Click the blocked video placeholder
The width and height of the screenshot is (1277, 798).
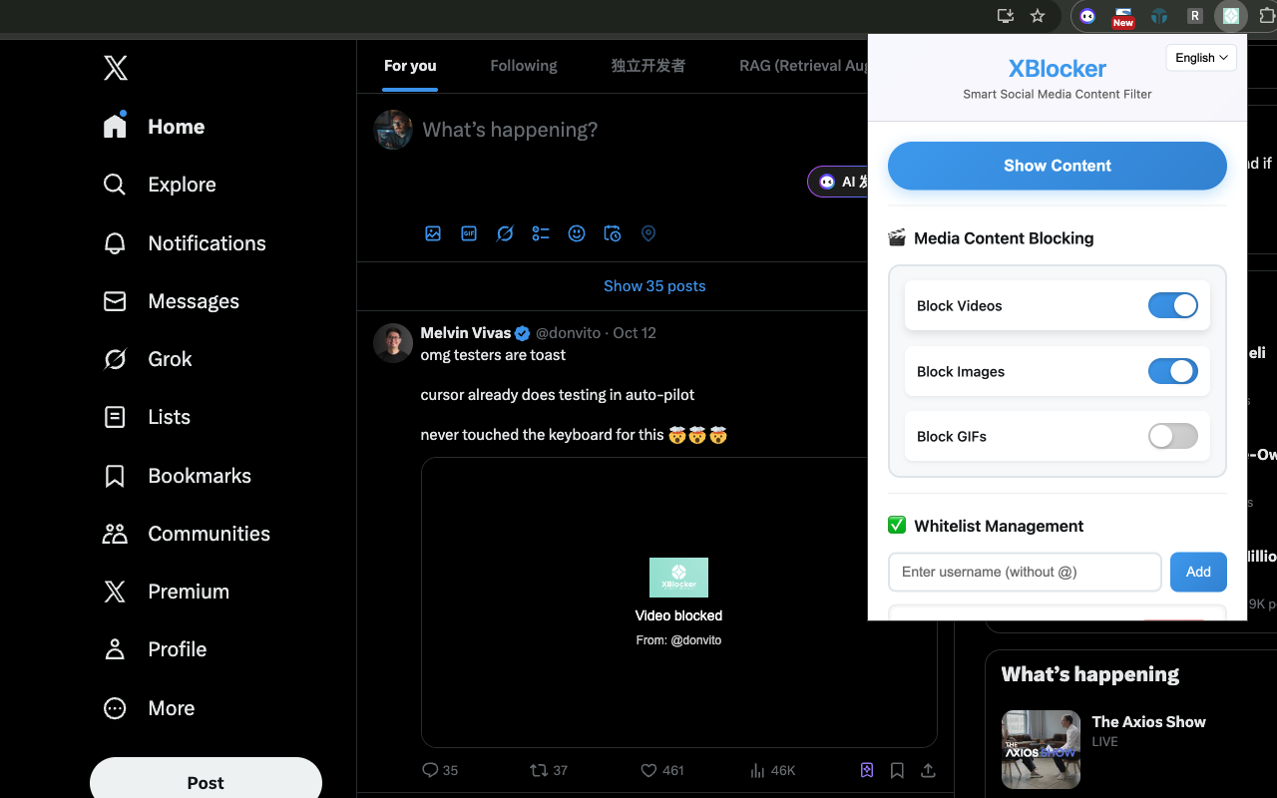[x=678, y=602]
